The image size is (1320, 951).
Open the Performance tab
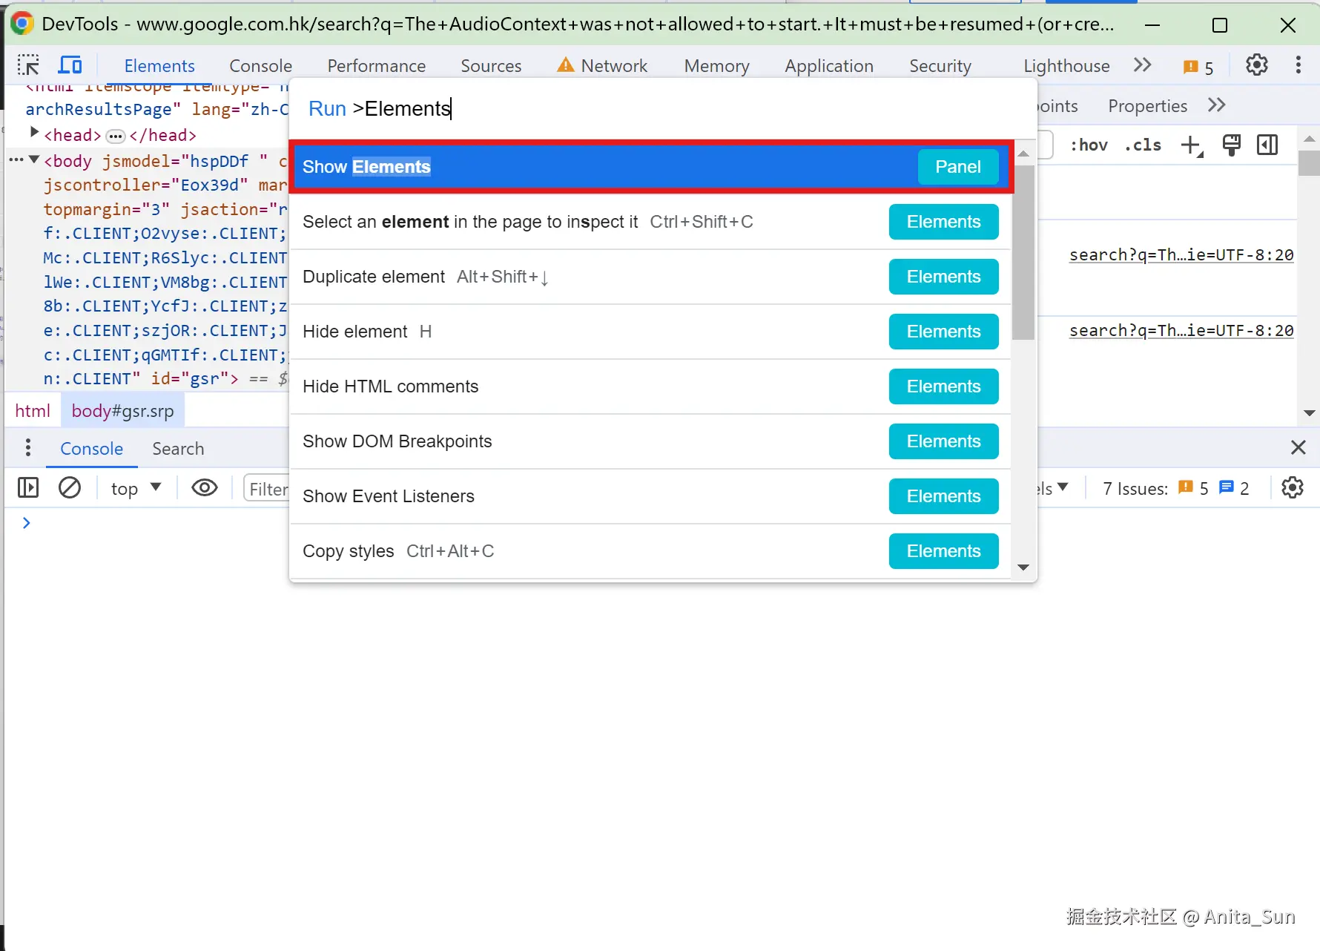click(377, 66)
